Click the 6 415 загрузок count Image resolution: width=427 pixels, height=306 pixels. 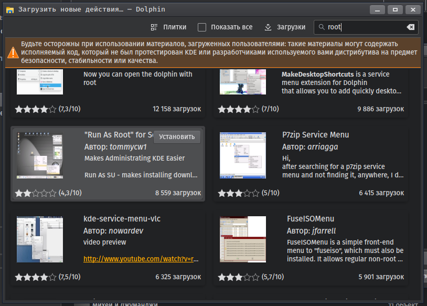pyautogui.click(x=381, y=193)
